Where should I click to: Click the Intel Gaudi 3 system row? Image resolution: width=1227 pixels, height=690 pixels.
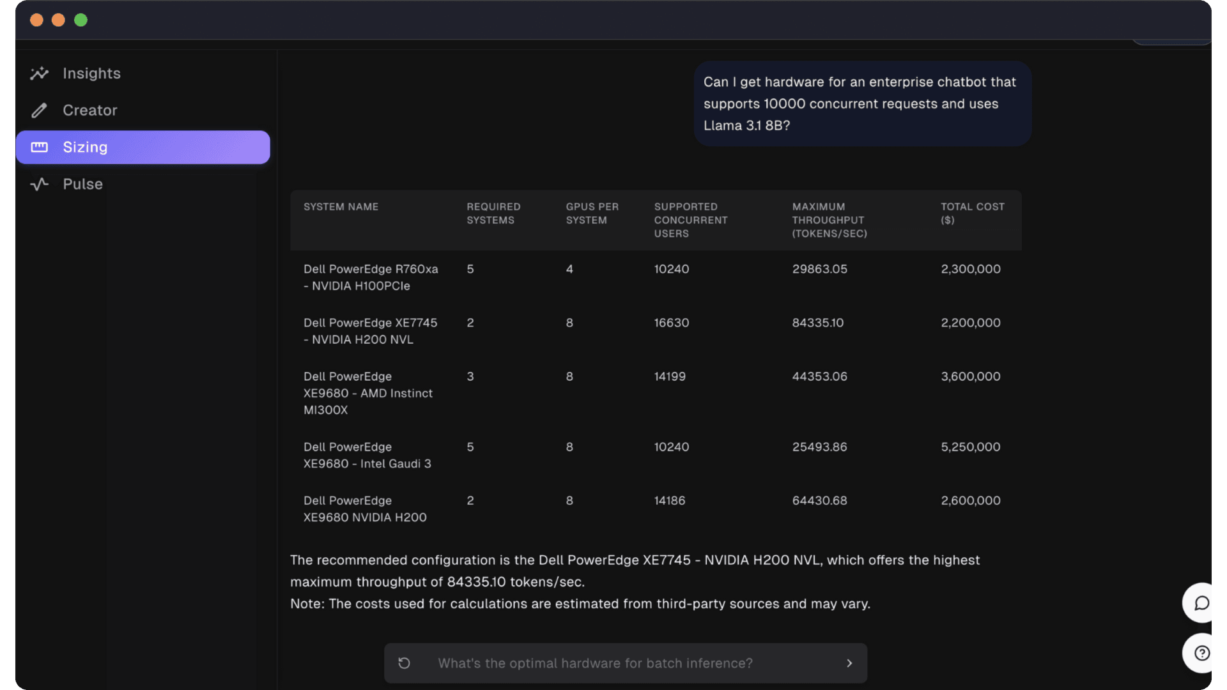pos(655,455)
